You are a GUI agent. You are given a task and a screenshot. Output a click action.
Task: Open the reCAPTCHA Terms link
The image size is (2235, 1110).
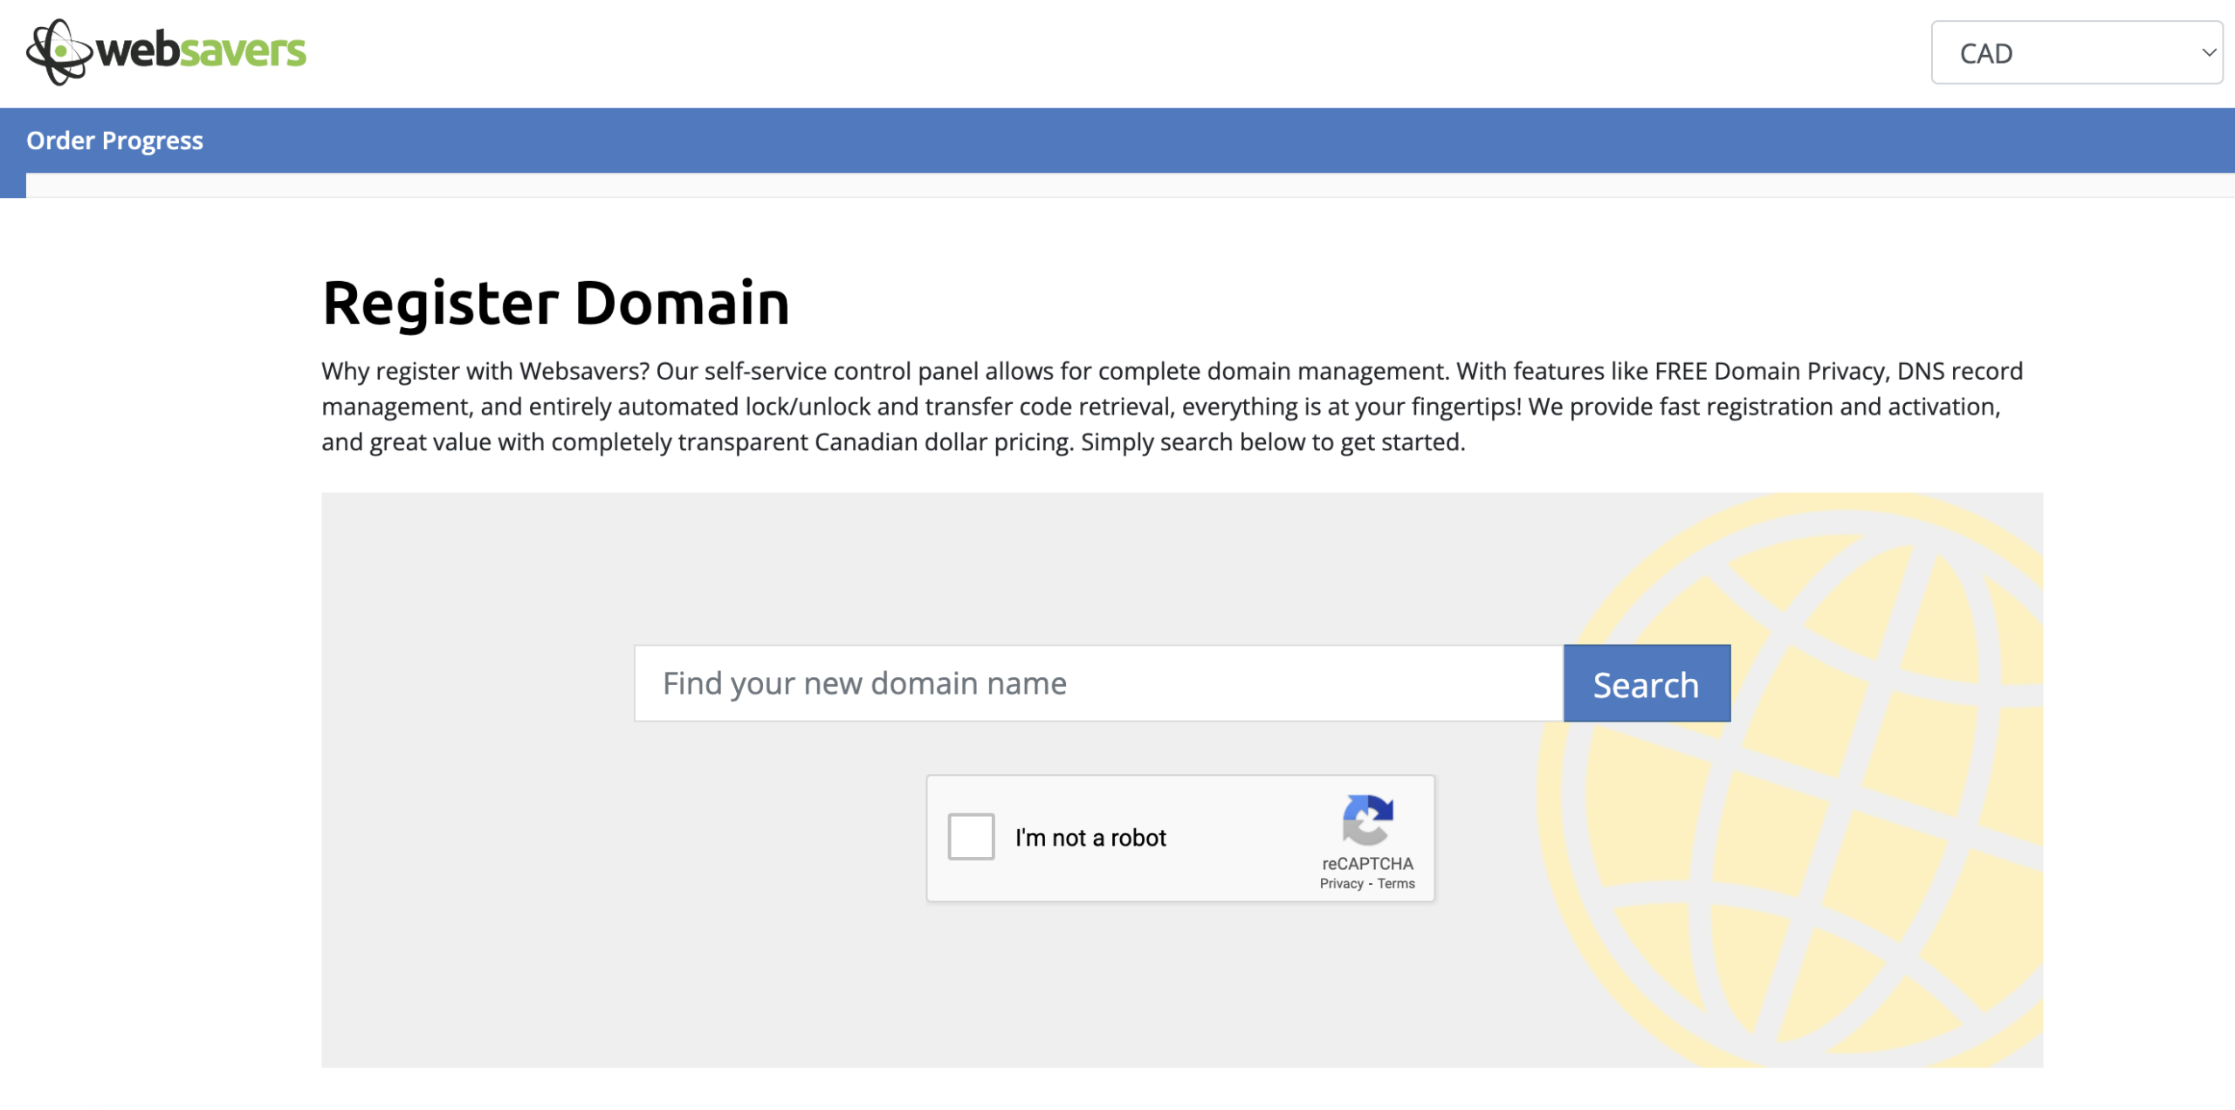click(x=1396, y=884)
